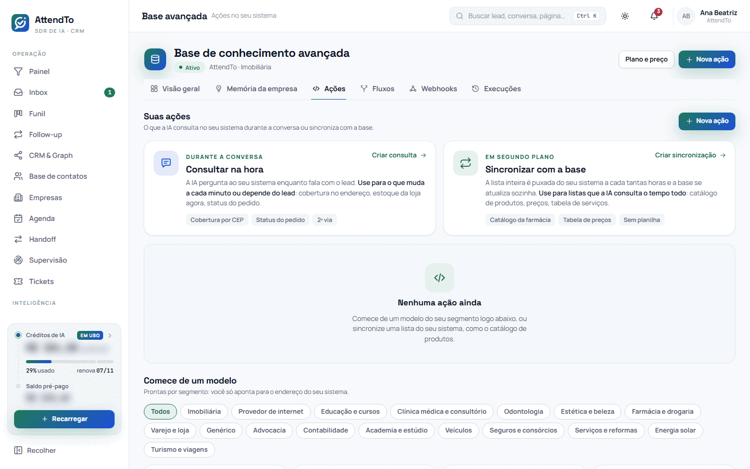750x469 pixels.
Task: Click Nova ação beside Suas ações
Action: 707,121
